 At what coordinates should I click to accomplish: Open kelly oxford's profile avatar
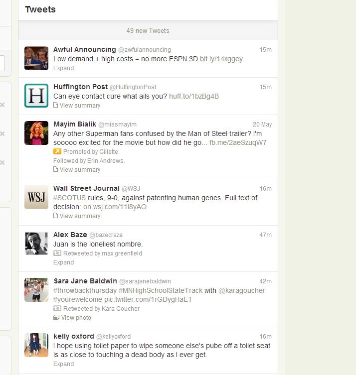tap(36, 345)
